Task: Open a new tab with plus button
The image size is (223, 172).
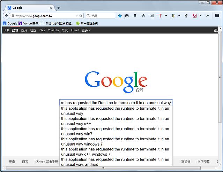Action: coord(58,8)
